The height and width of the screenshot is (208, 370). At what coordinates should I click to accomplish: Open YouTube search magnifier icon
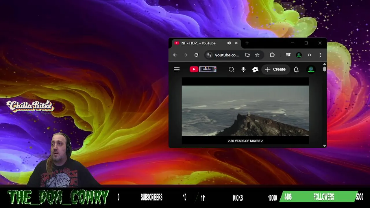(231, 69)
